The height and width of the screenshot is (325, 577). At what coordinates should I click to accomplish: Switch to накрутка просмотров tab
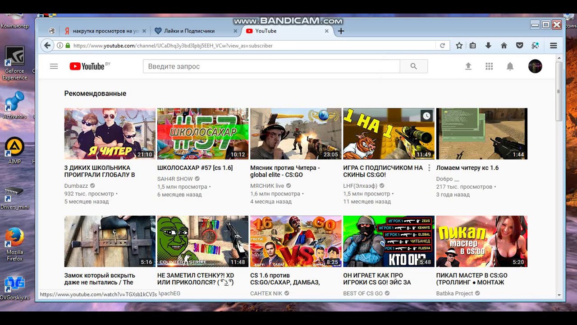click(x=105, y=31)
